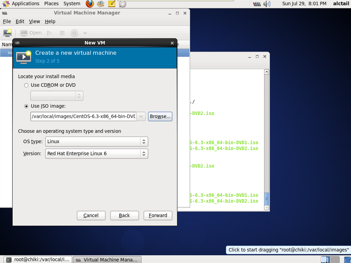Click the ISO image path input field
Screen dimensions: 351x263
[x=84, y=116]
